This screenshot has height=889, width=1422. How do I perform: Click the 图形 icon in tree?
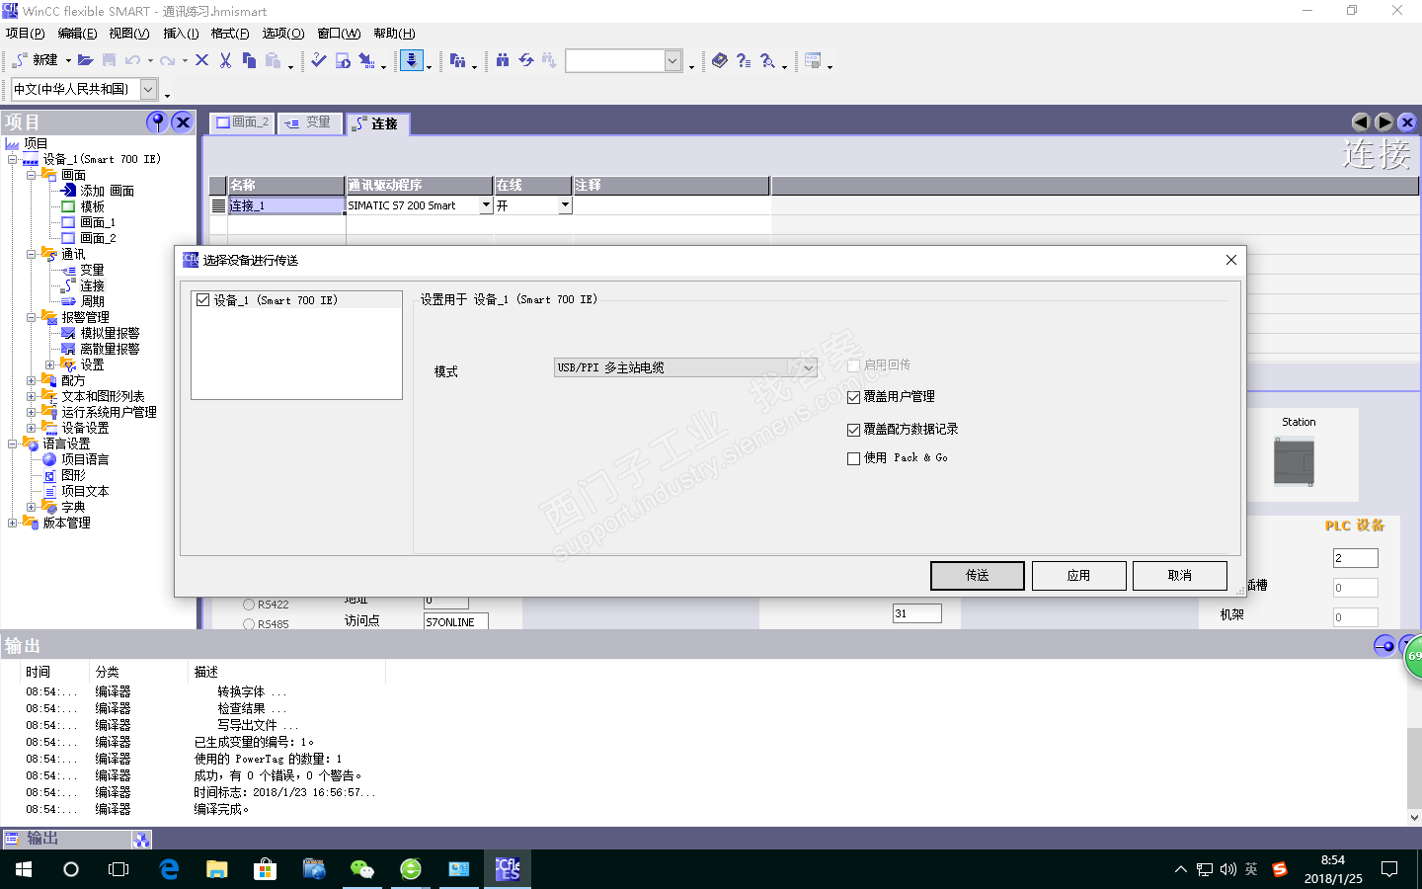(x=49, y=475)
